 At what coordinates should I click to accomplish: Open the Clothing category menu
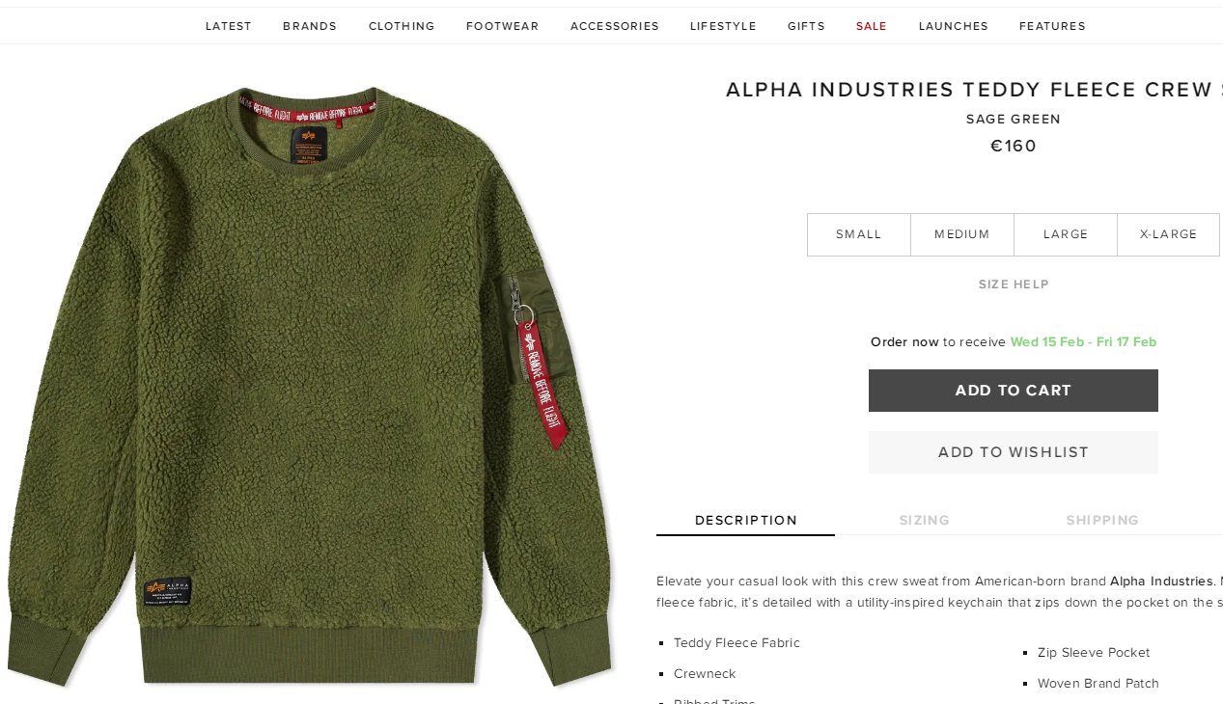pyautogui.click(x=402, y=26)
